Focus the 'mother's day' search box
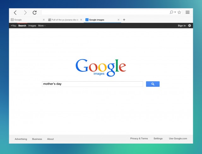Viewport: 202px width, 154px height. pos(92,84)
